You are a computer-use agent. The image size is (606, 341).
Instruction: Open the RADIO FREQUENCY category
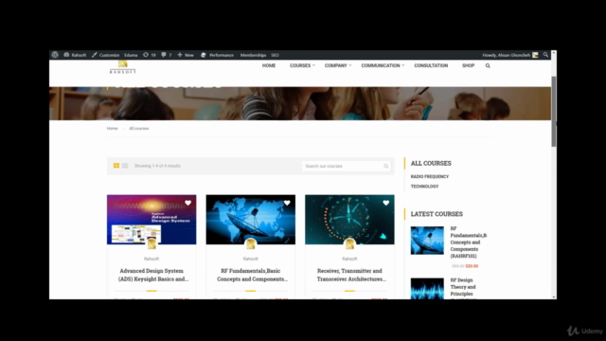[x=430, y=177]
